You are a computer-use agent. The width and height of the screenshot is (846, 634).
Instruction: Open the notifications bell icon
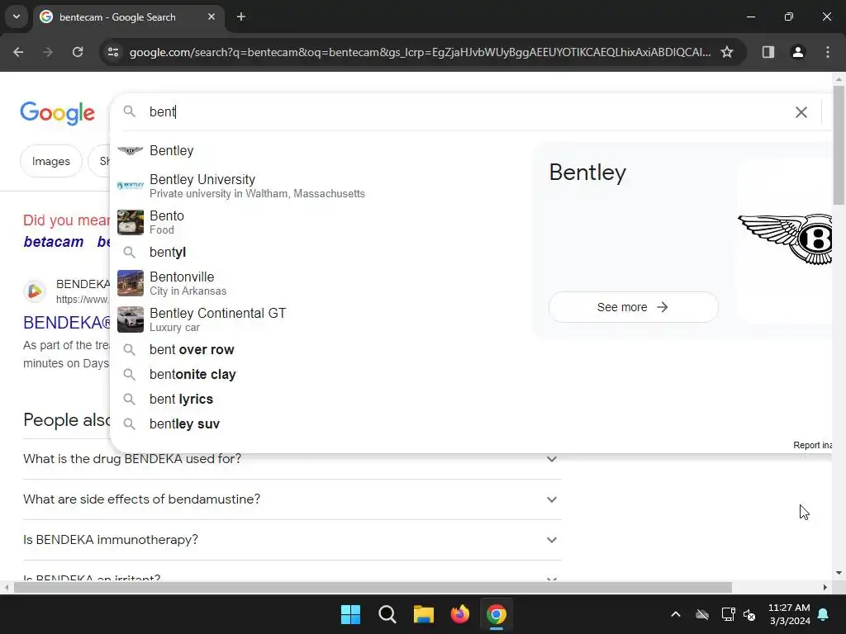(x=824, y=614)
